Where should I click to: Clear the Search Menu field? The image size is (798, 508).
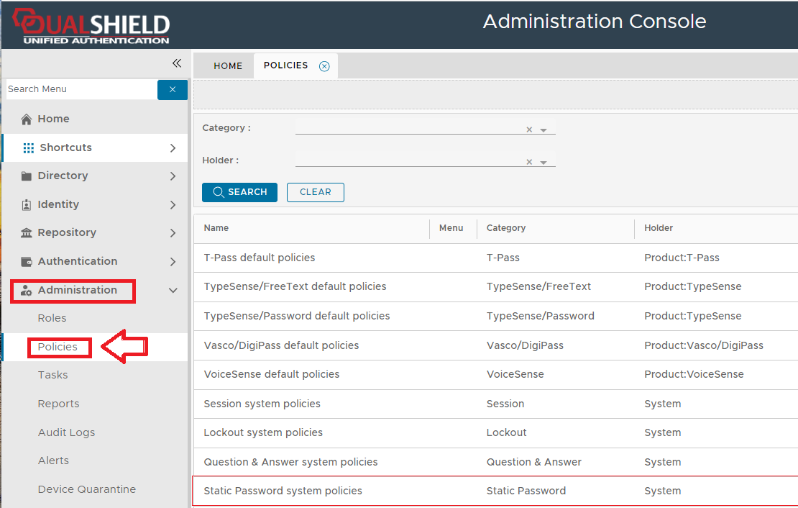[173, 90]
